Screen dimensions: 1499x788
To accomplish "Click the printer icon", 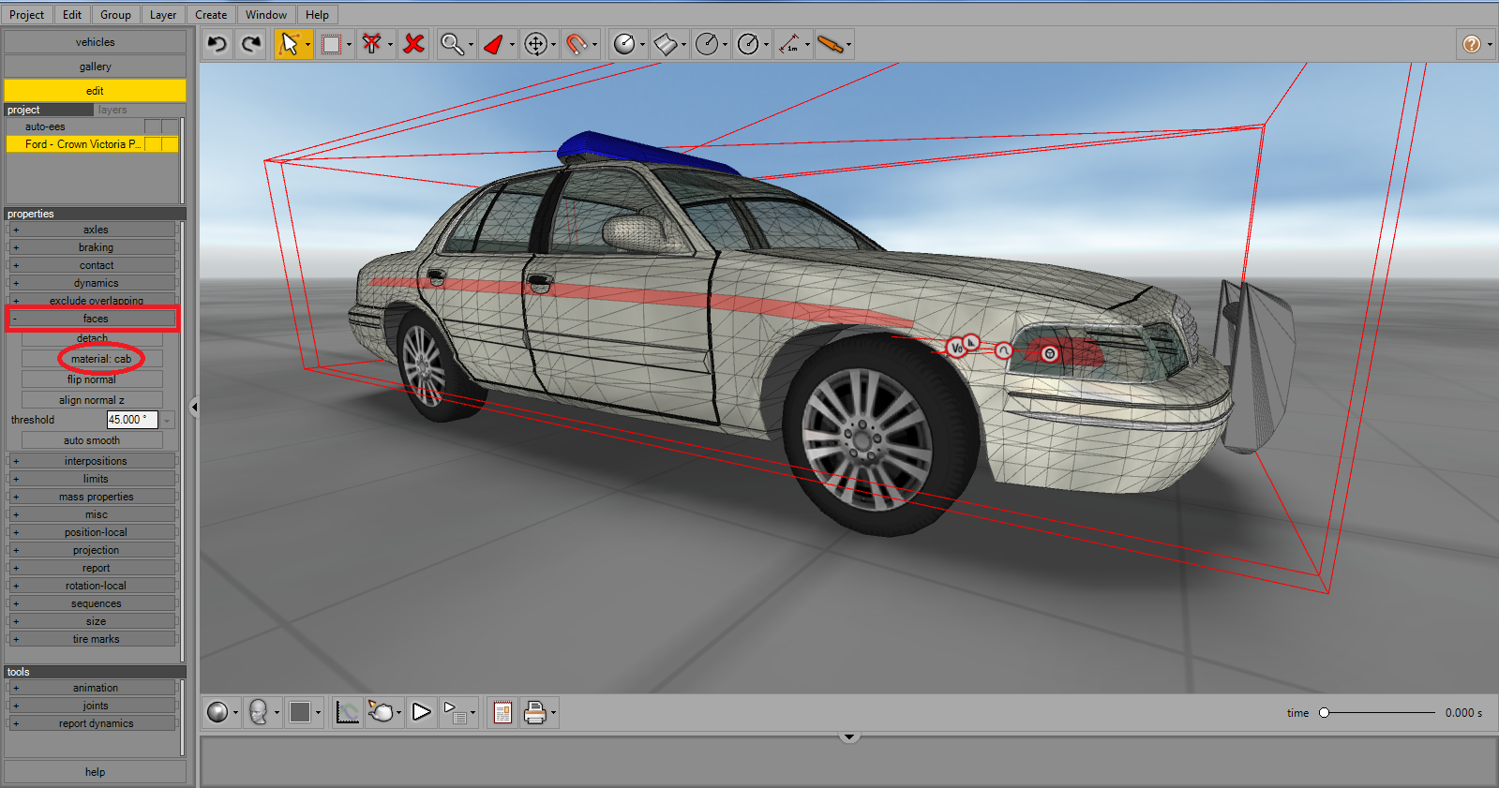I will click(x=535, y=713).
